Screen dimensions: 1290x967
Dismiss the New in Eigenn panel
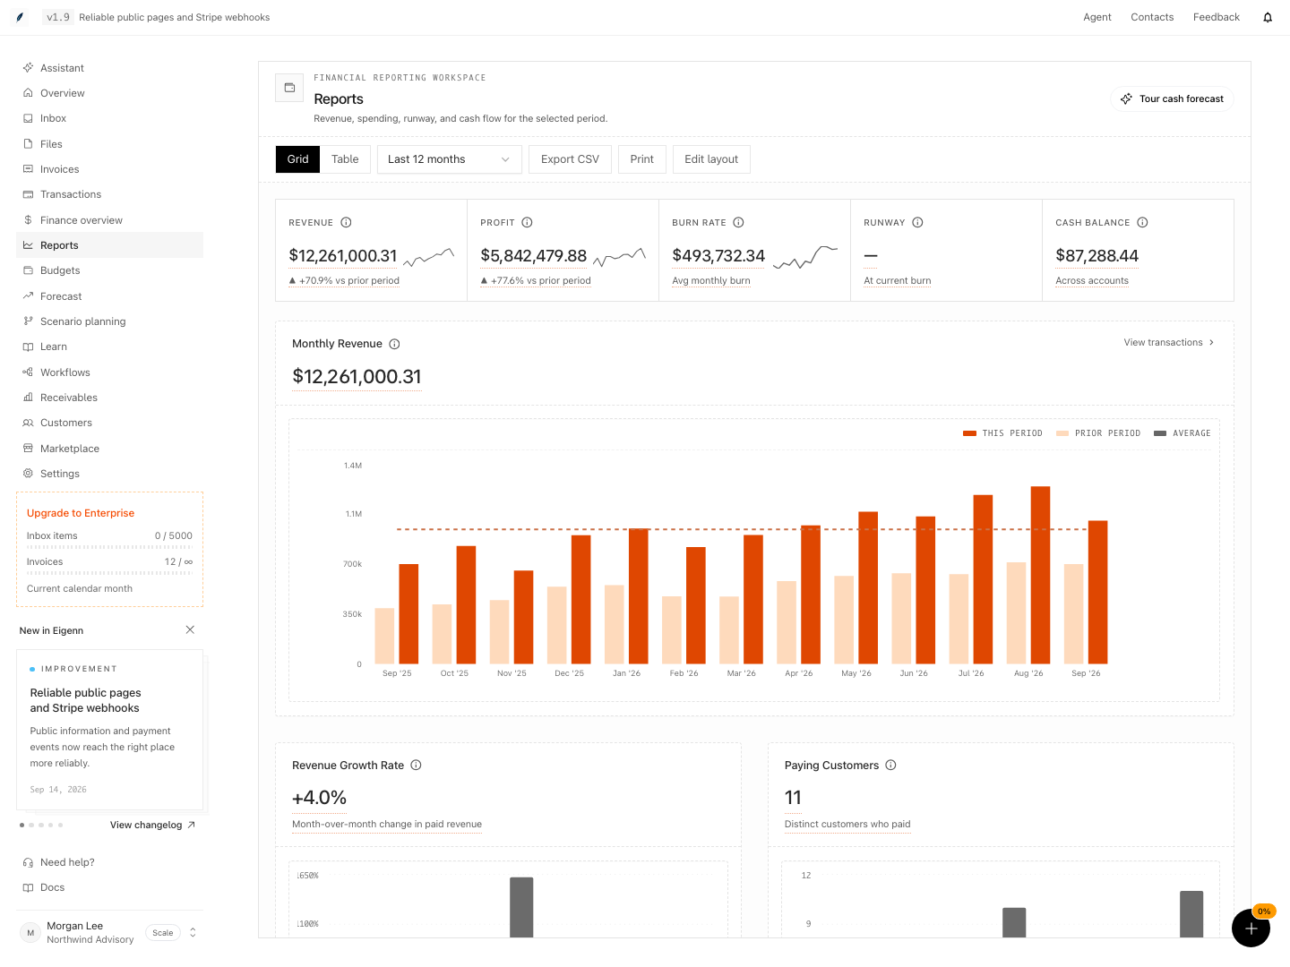tap(190, 630)
